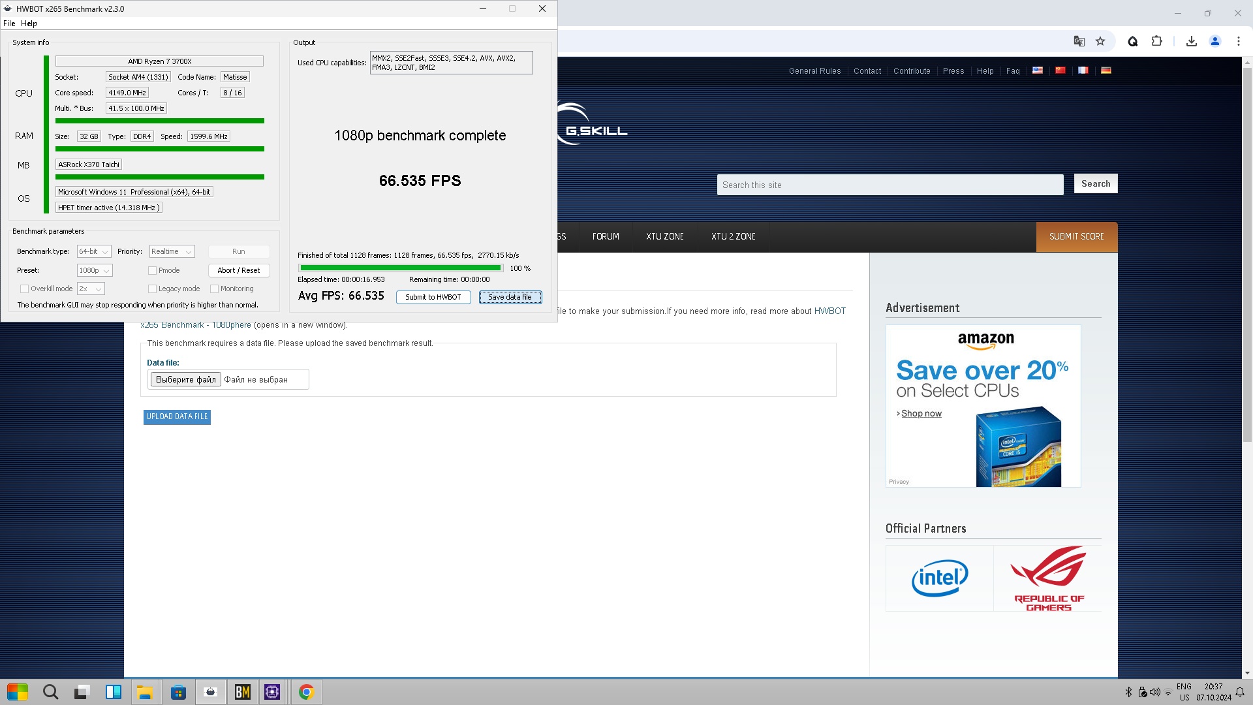Open Task View on taskbar
1253x705 pixels.
(82, 692)
